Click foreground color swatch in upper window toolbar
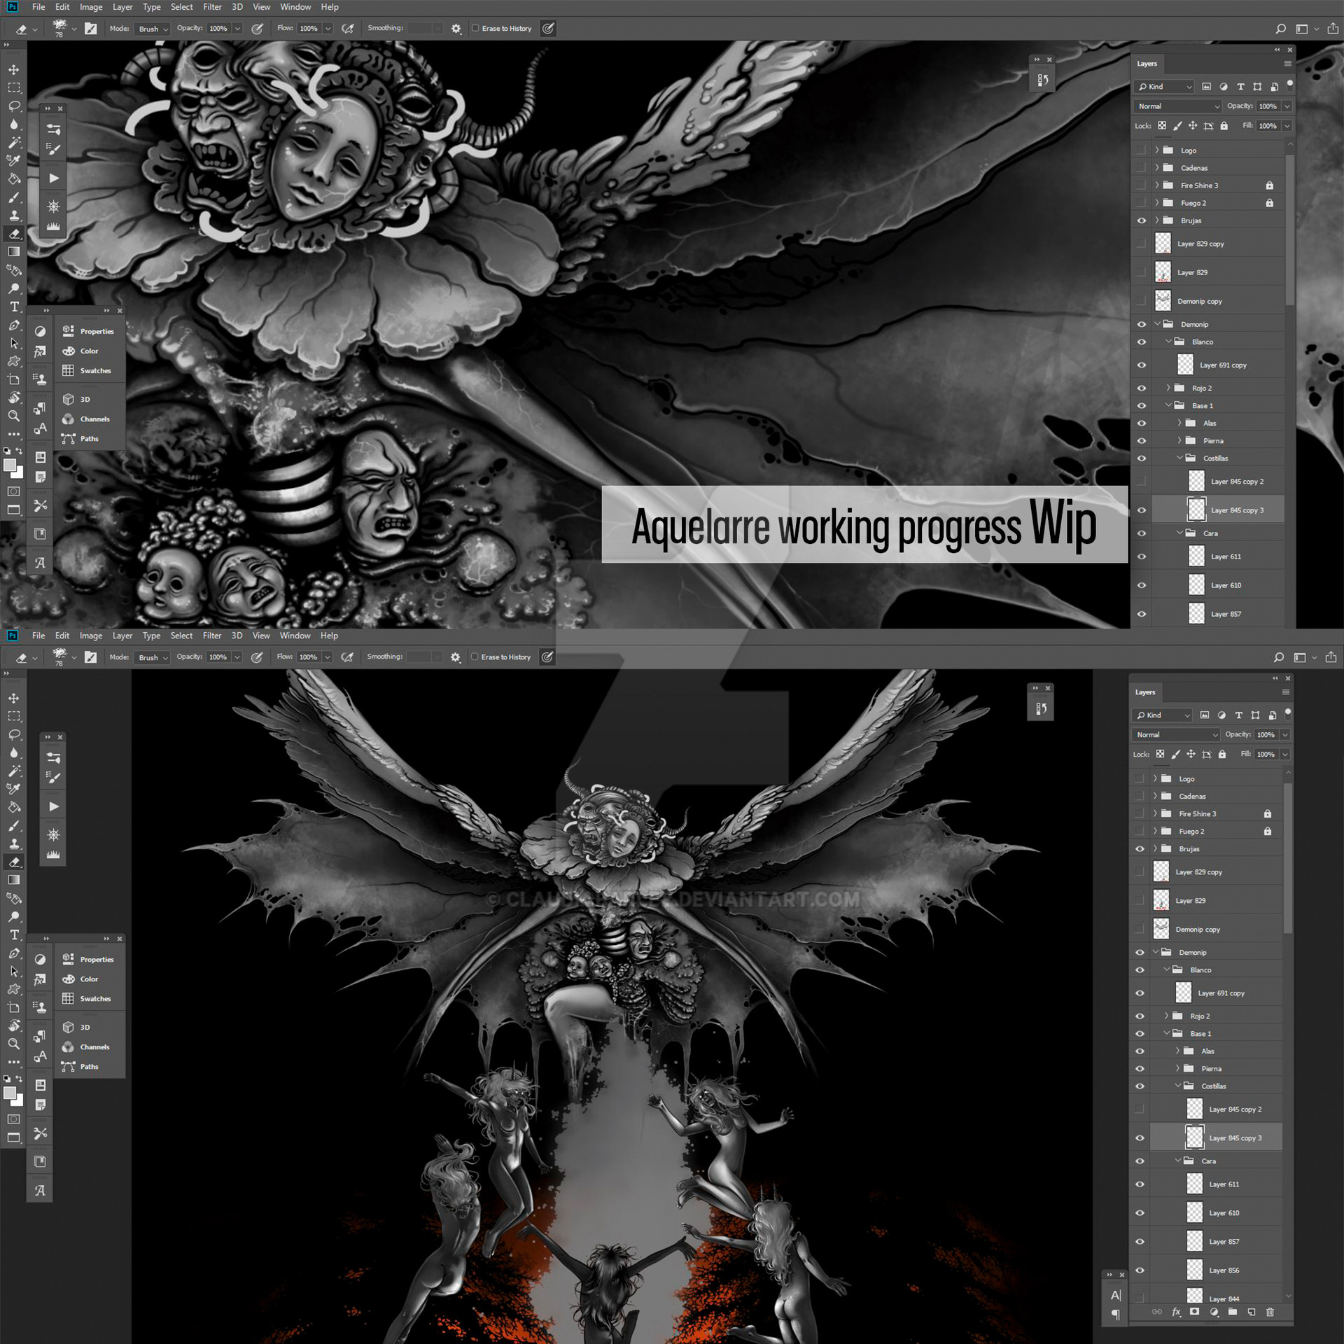The image size is (1344, 1344). pos(9,465)
